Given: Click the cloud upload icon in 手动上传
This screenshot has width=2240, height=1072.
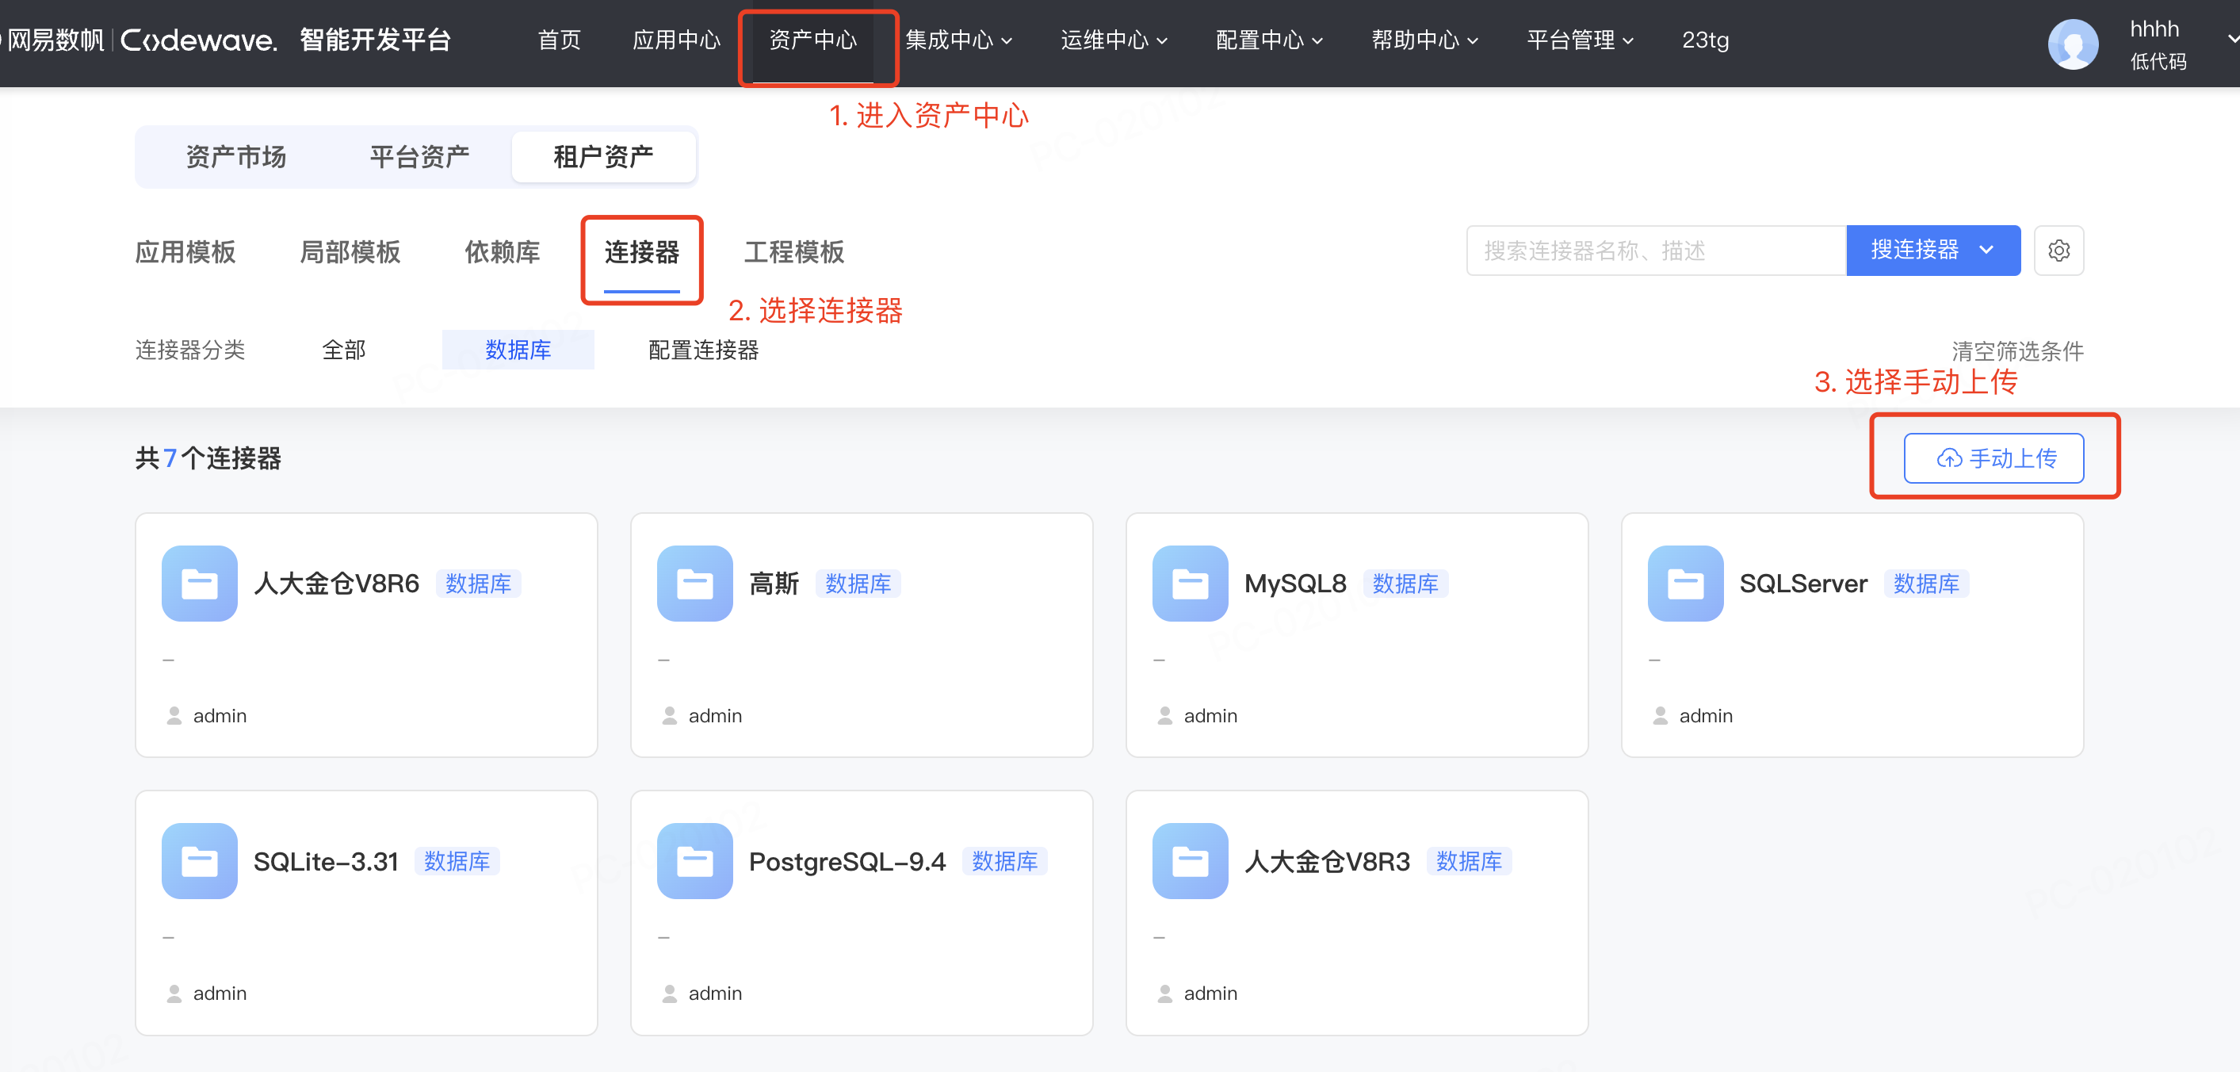Looking at the screenshot, I should point(1948,458).
